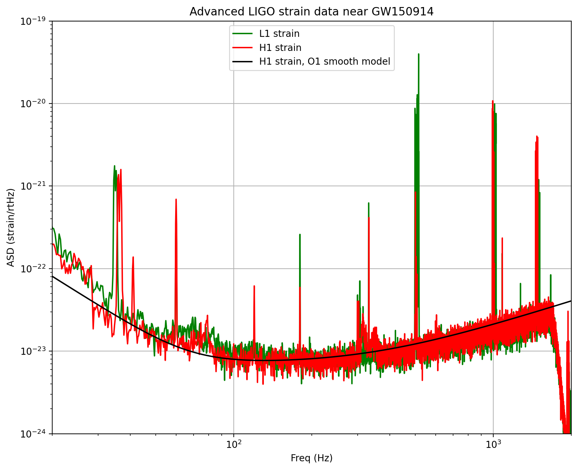Image resolution: width=578 pixels, height=470 pixels.
Task: Click the 10^3 x-axis tick label
Action: point(493,445)
